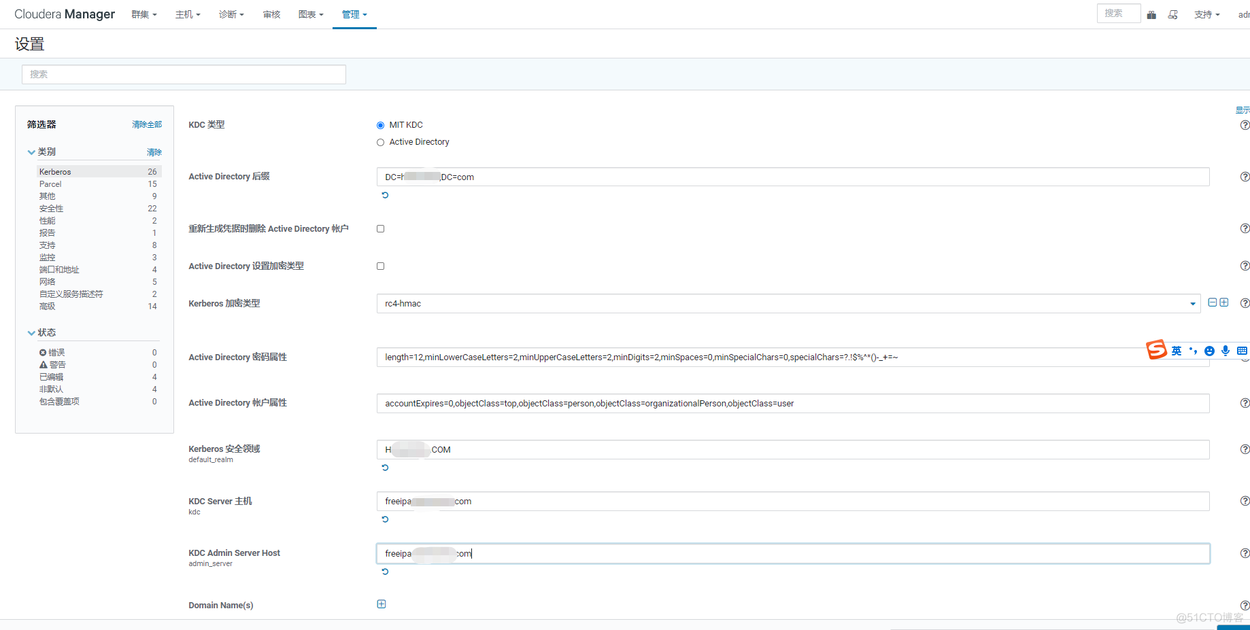
Task: Toggle Sogou punctuation mode
Action: (1193, 351)
